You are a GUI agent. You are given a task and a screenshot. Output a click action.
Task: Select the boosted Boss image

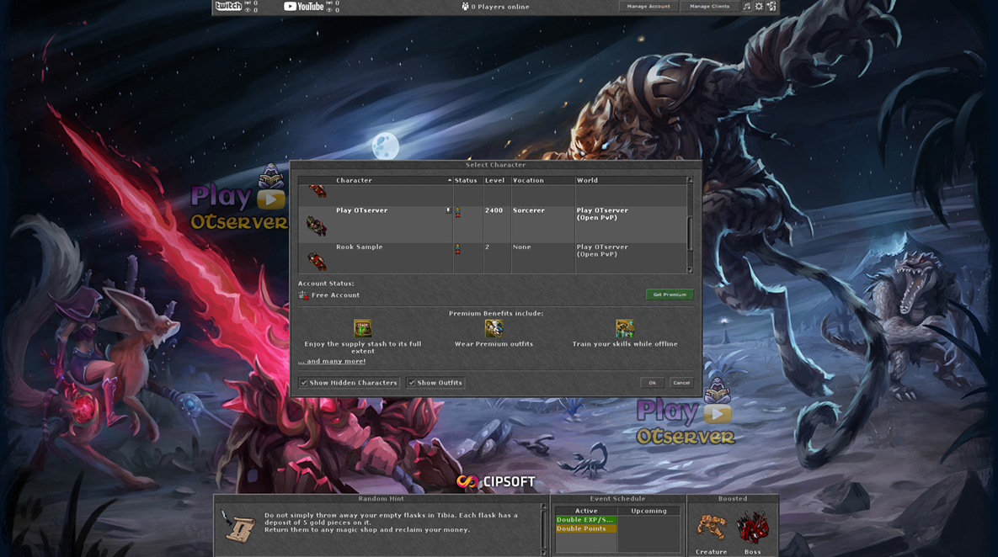[752, 528]
